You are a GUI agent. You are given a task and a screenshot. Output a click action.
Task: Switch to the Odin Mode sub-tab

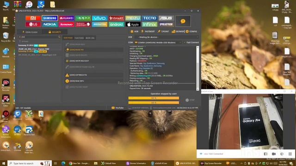(x=68, y=38)
